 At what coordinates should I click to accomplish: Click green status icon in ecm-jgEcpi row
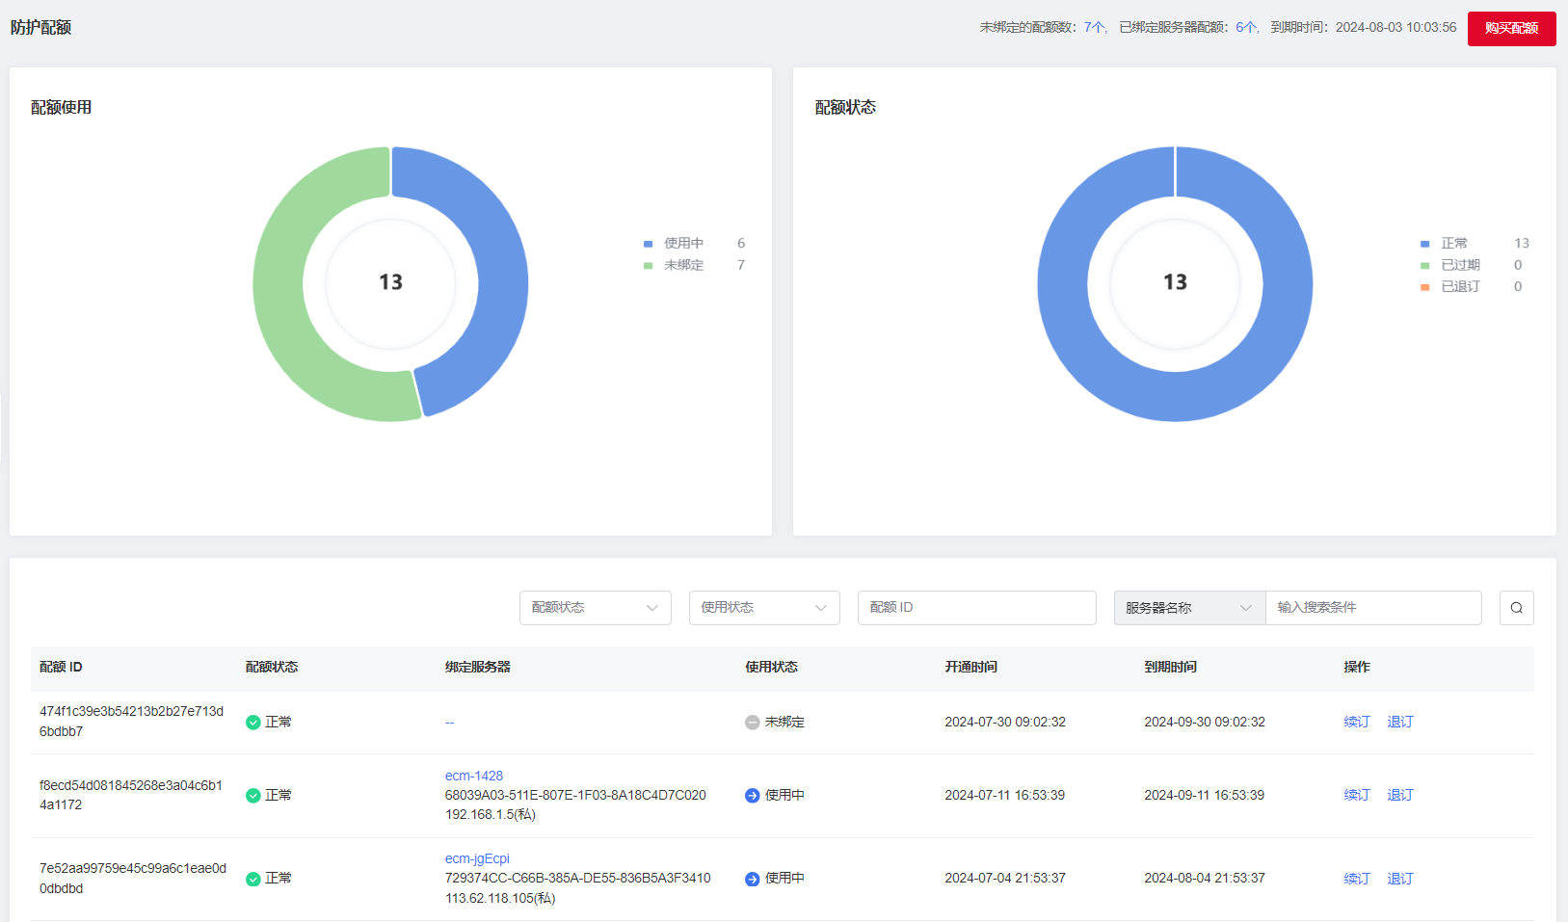pyautogui.click(x=253, y=879)
